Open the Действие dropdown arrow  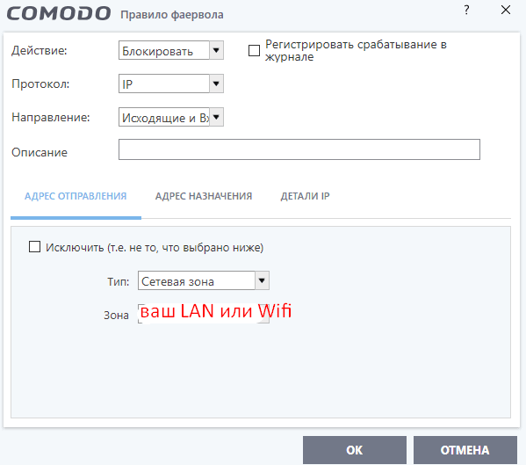[216, 50]
